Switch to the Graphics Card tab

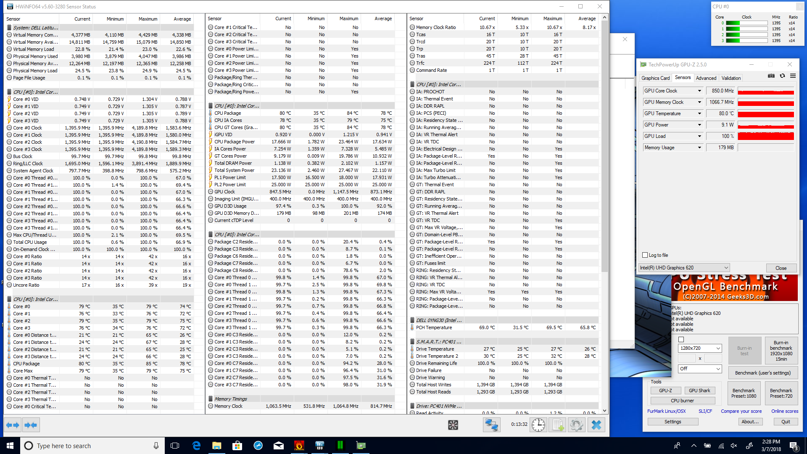[655, 78]
